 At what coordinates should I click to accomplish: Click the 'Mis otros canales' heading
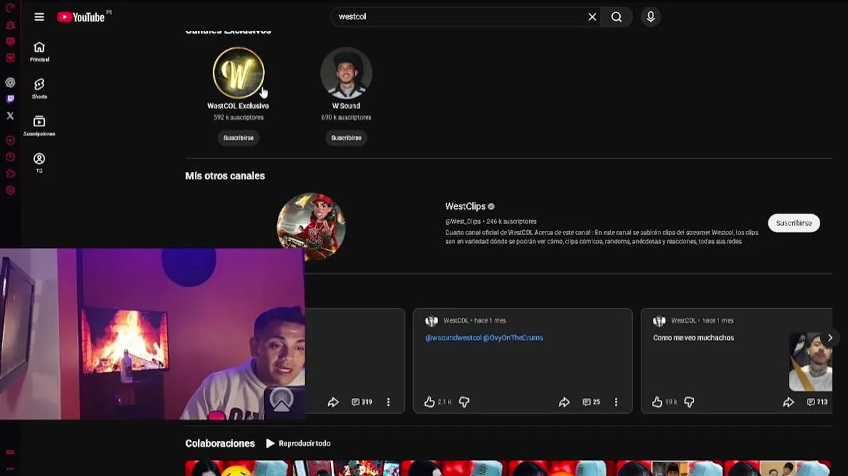(x=225, y=176)
